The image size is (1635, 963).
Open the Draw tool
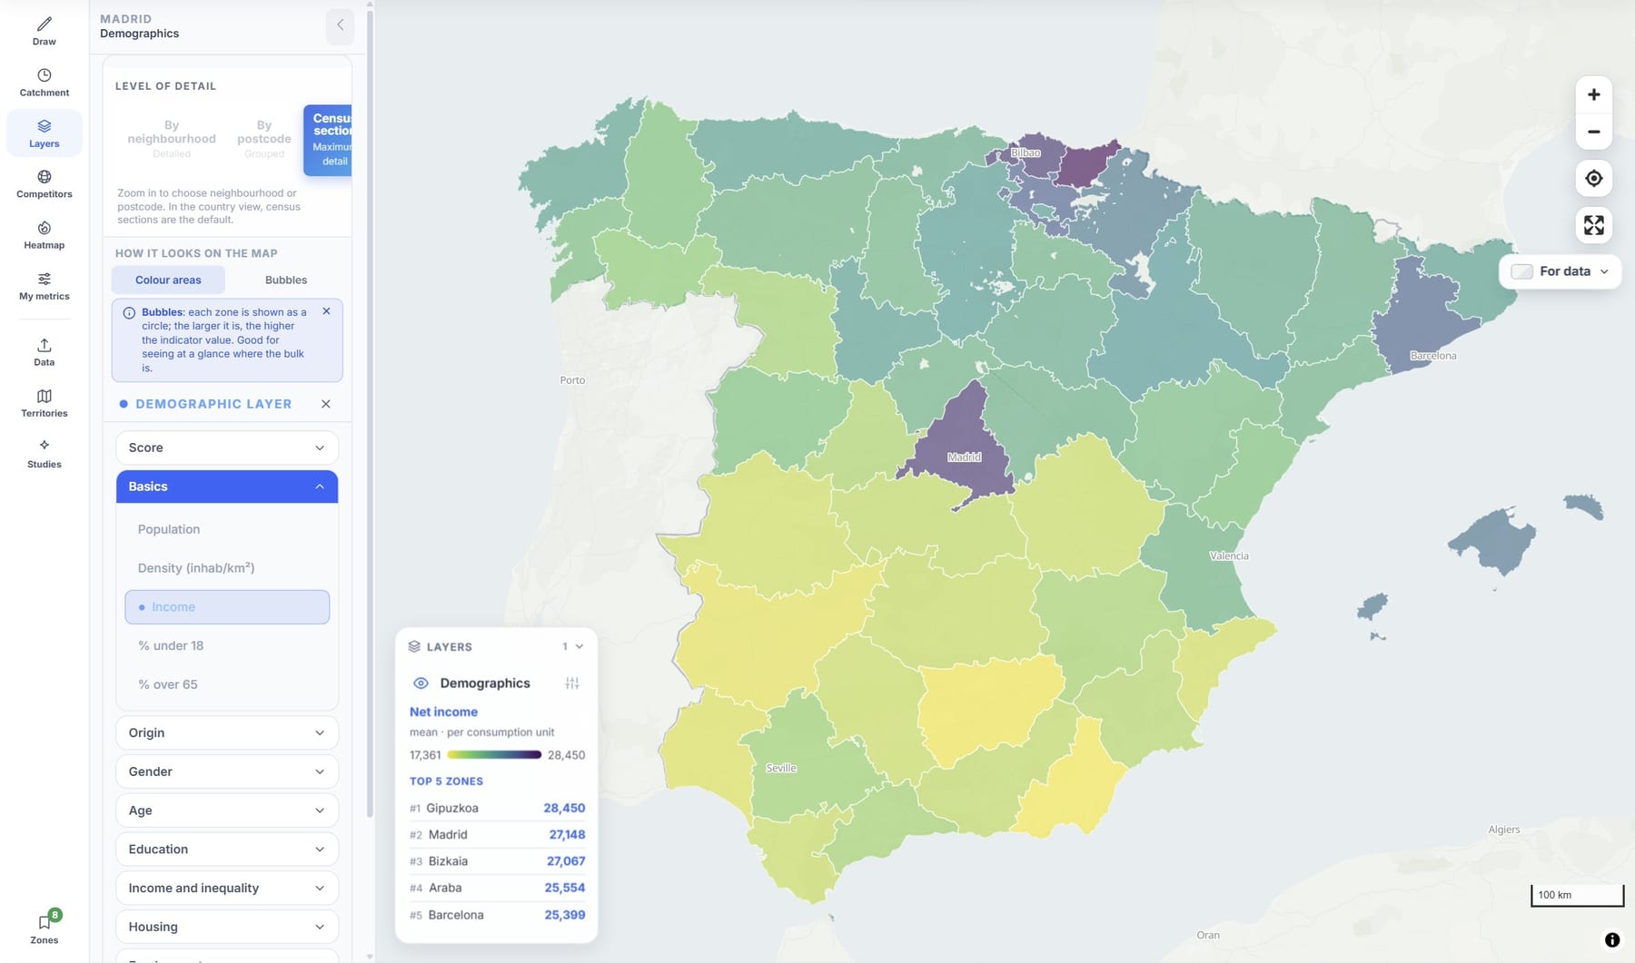pos(44,31)
